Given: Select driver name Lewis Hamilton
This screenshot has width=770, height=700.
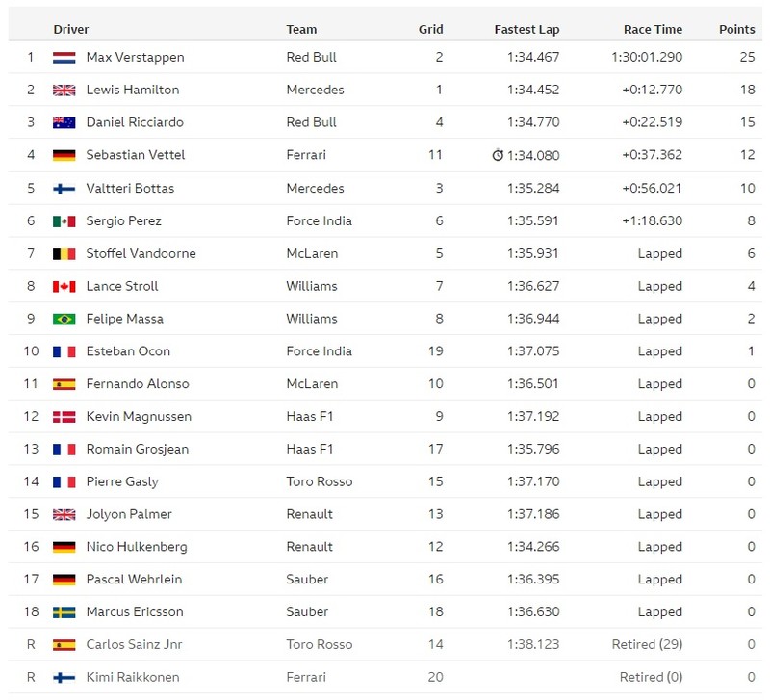Looking at the screenshot, I should (133, 90).
